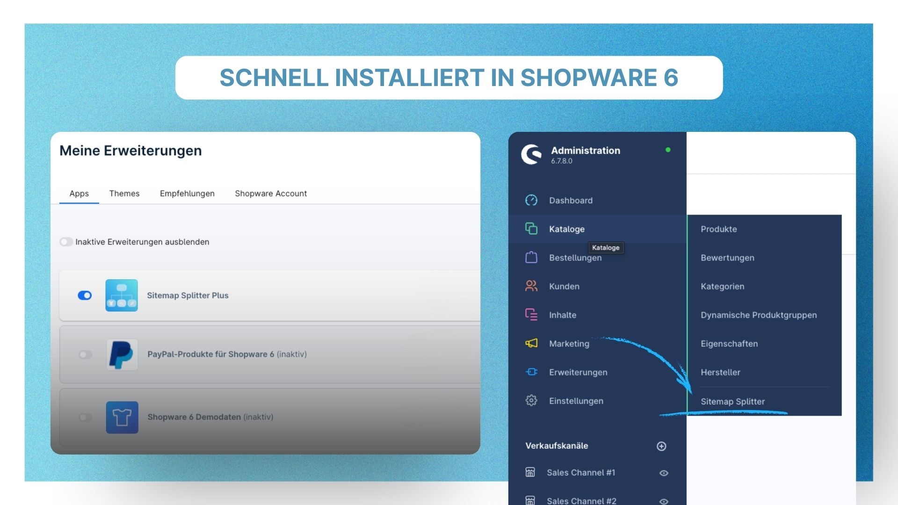Click the Kunden people icon

531,286
